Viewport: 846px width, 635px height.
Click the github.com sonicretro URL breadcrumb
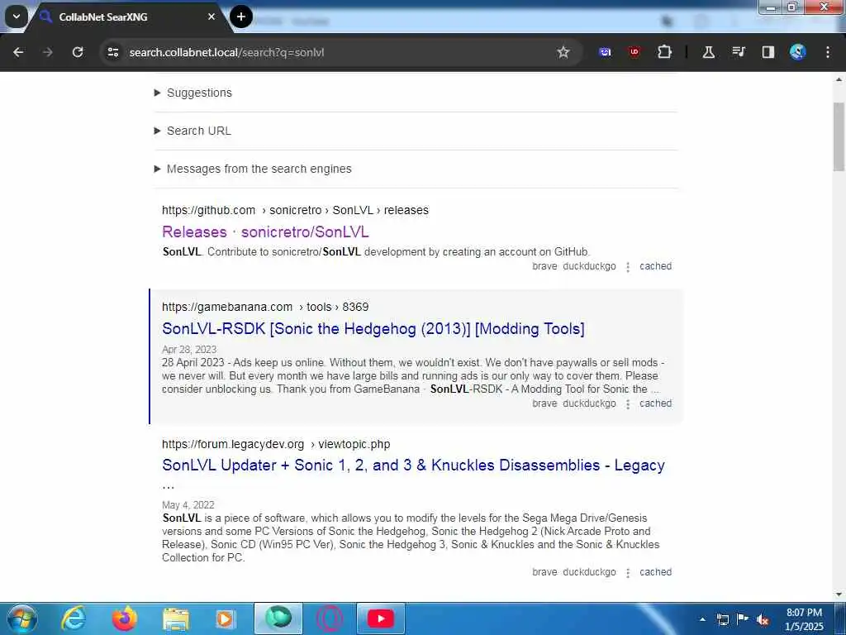[x=295, y=211]
